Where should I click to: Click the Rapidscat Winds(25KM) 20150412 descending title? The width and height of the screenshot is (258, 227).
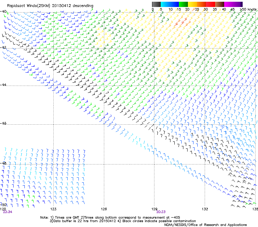point(50,6)
